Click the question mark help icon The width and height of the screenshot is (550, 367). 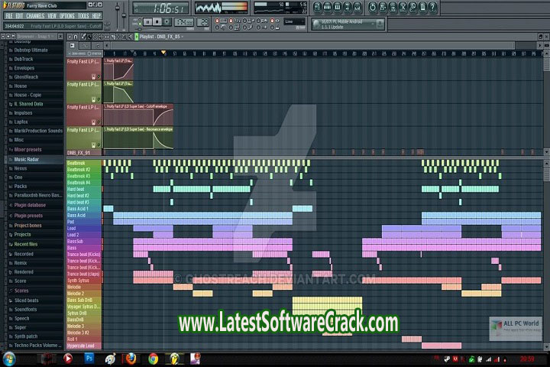(x=433, y=7)
